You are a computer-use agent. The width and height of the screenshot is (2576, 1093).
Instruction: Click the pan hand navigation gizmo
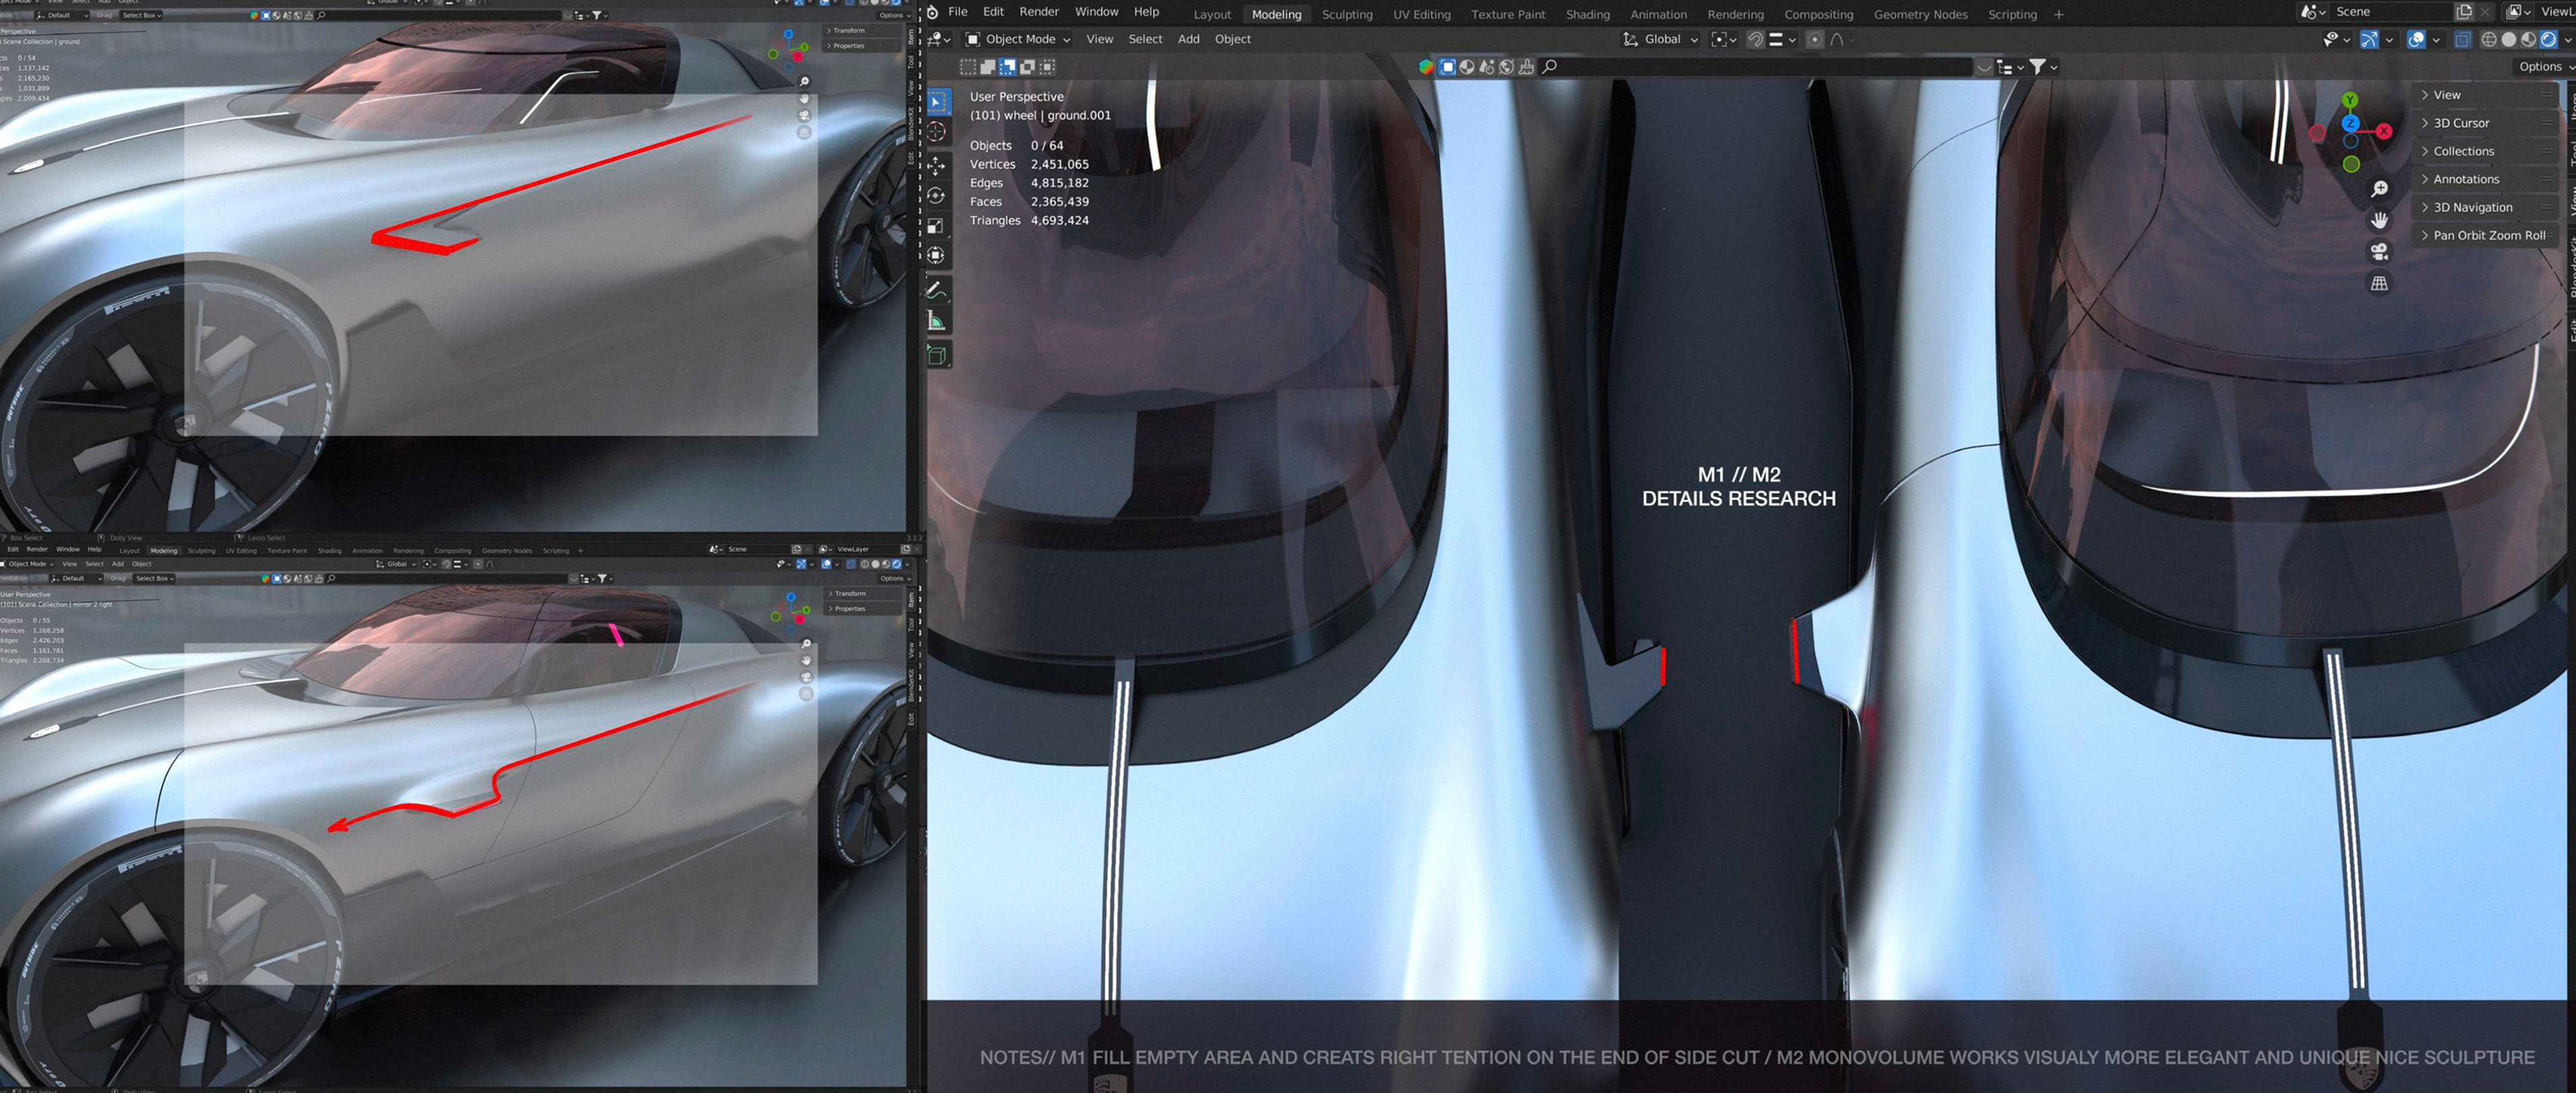[x=2380, y=220]
